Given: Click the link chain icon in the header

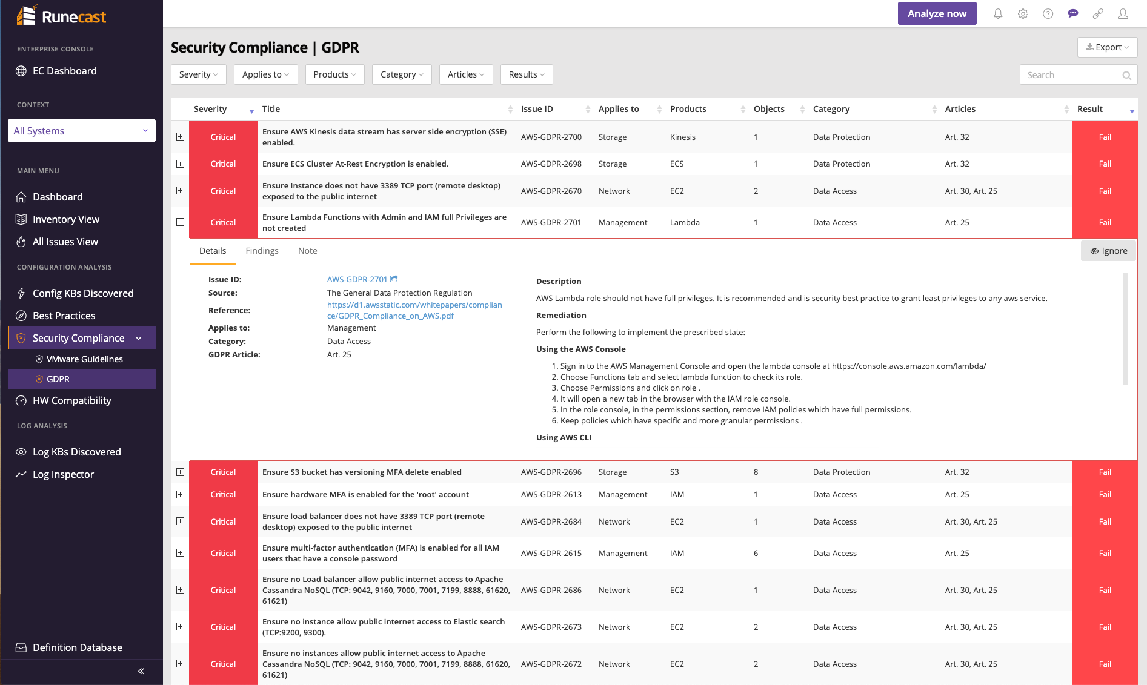Looking at the screenshot, I should (x=1098, y=13).
